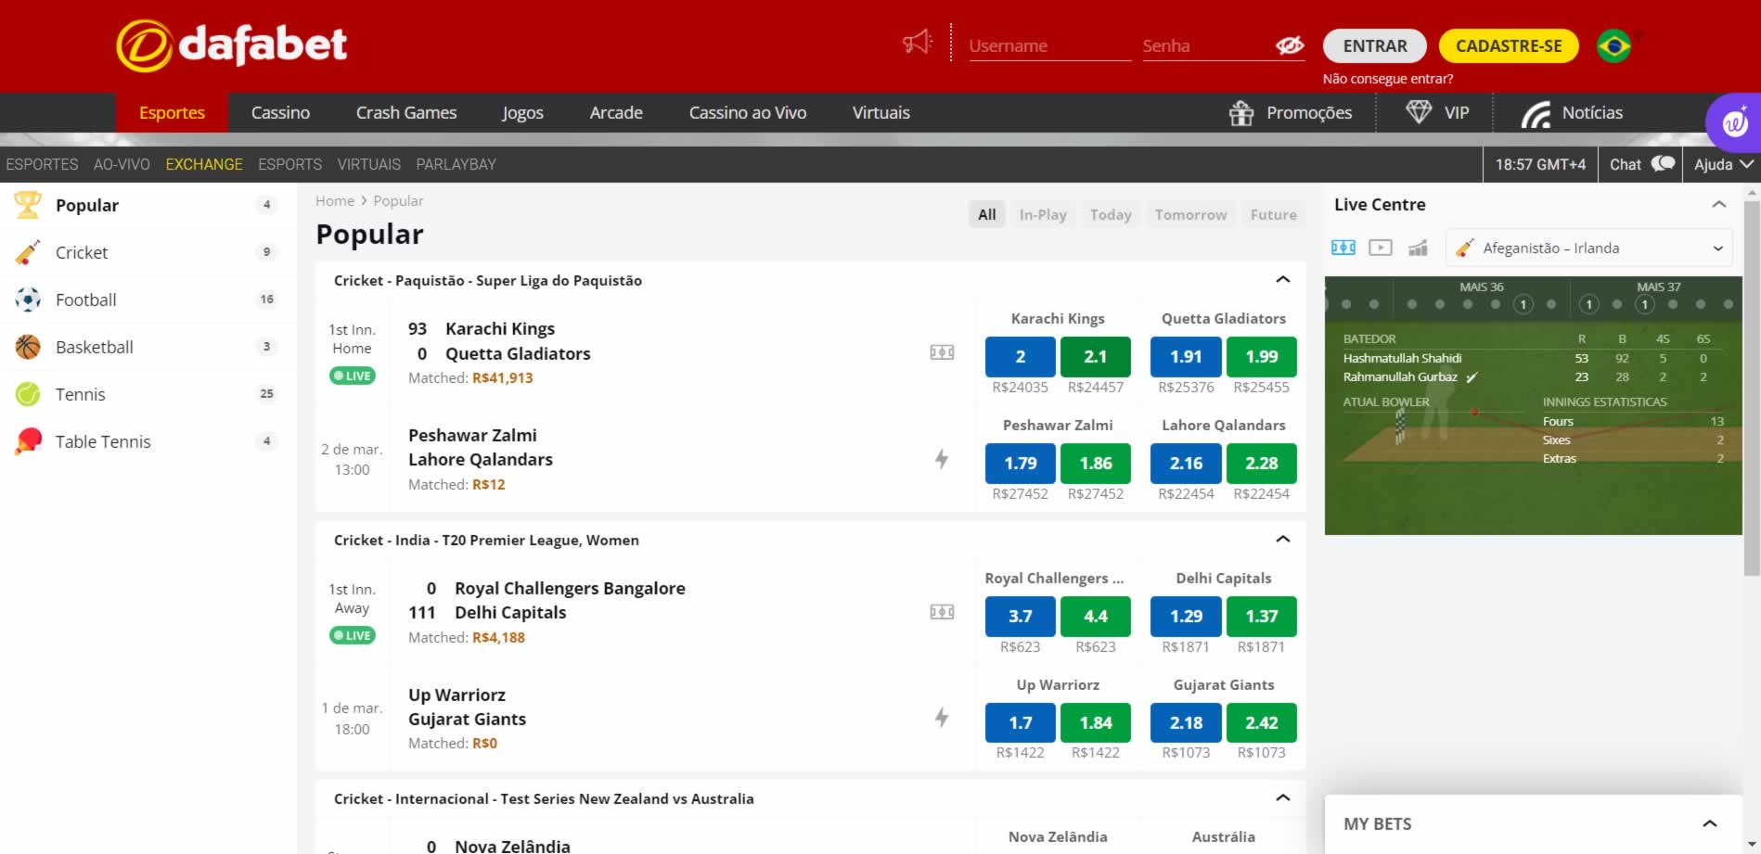Show Live Centre statistics chart icon

pos(1418,248)
